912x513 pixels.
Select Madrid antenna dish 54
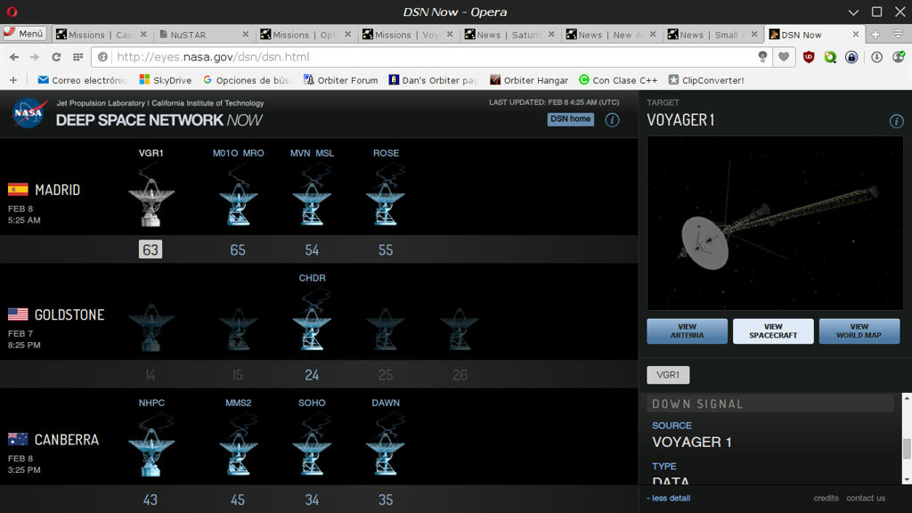point(312,204)
